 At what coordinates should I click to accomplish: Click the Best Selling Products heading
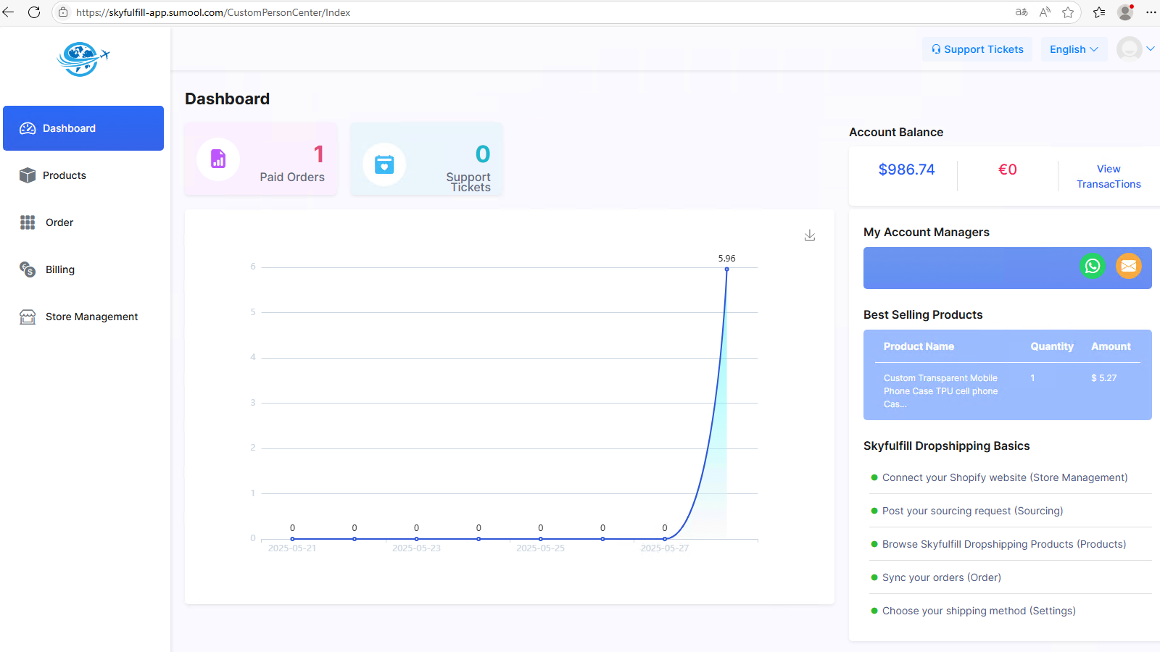[x=923, y=314]
